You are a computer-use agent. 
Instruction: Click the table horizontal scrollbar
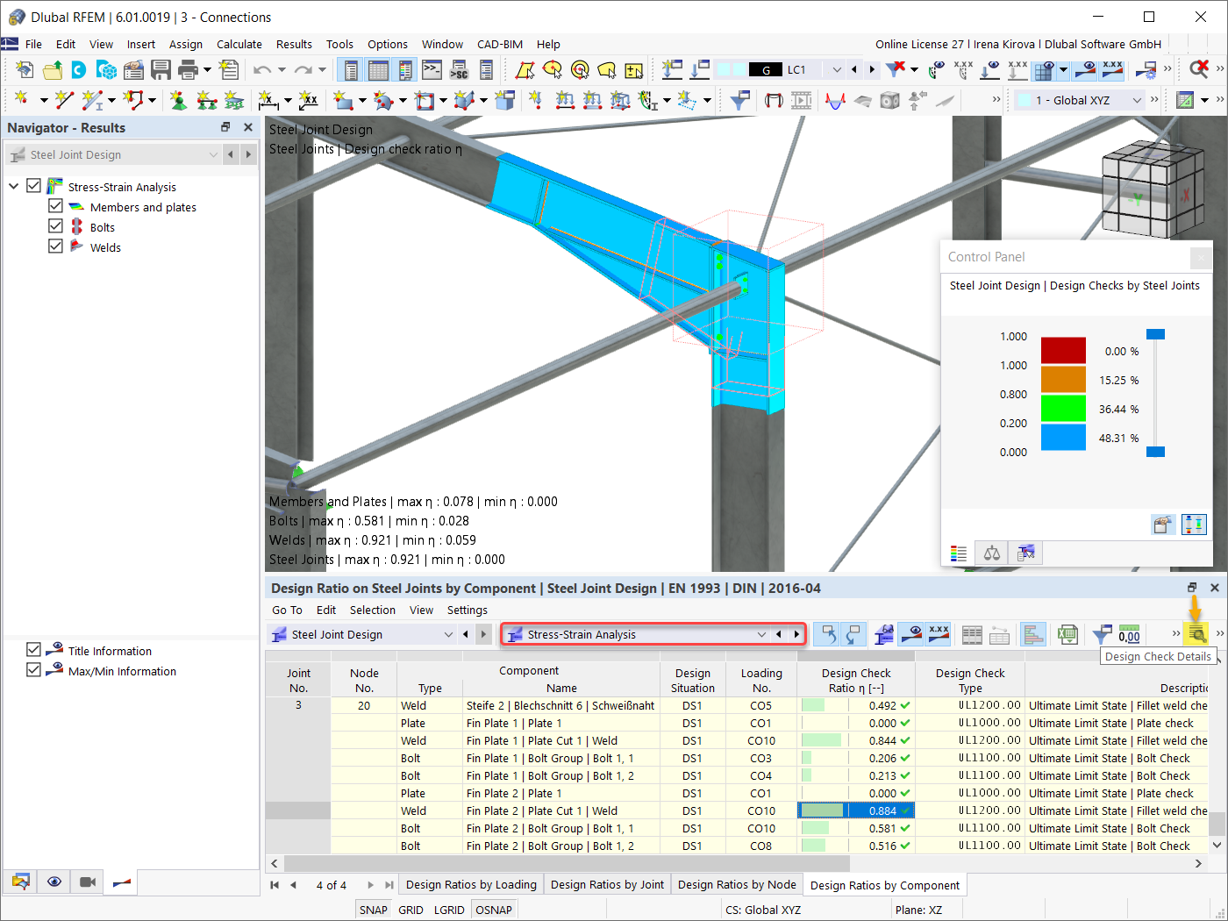click(737, 863)
